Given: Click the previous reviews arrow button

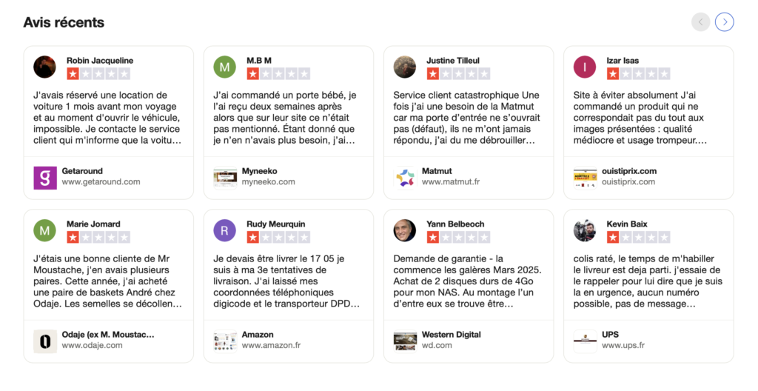Looking at the screenshot, I should (700, 21).
